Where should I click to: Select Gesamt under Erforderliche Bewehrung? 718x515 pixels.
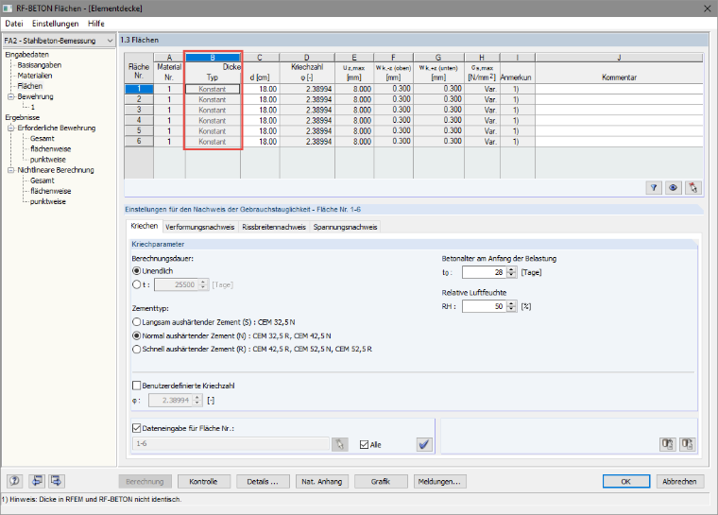[x=43, y=138]
